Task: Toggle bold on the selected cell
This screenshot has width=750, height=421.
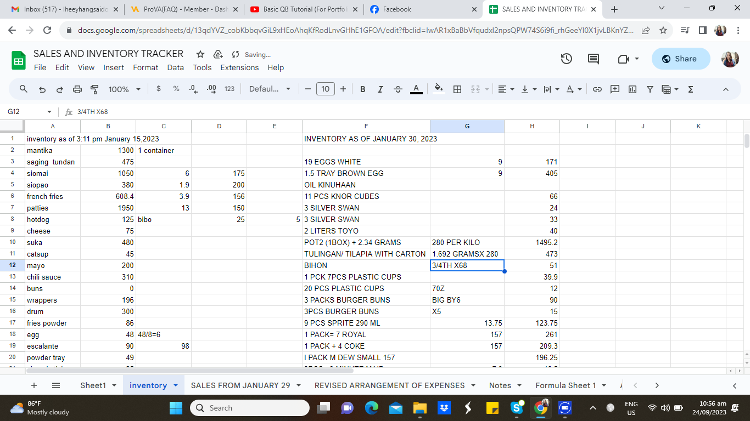Action: coord(363,89)
